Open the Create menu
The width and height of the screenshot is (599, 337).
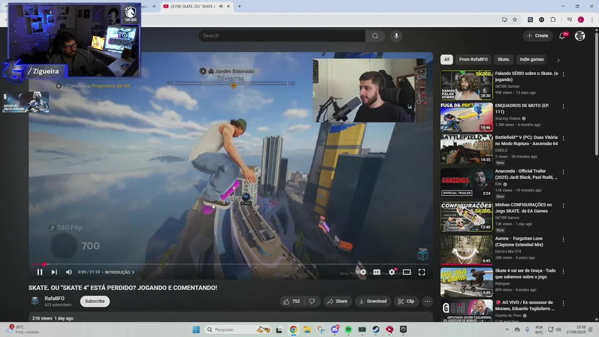click(x=537, y=36)
